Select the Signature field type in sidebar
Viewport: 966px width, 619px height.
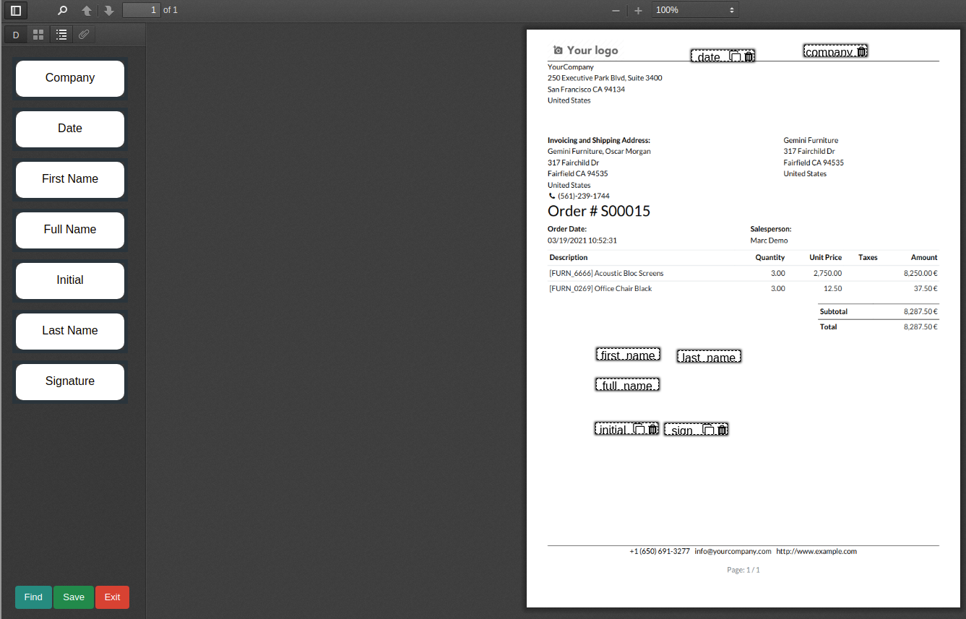click(70, 381)
